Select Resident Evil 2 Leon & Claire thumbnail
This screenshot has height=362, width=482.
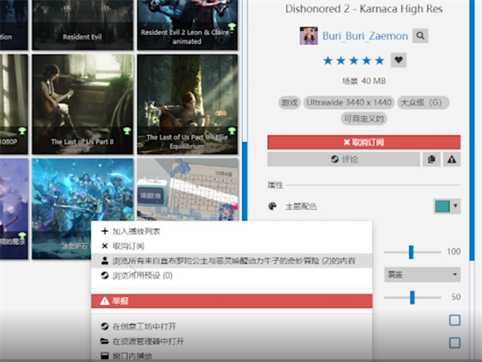[x=187, y=25]
